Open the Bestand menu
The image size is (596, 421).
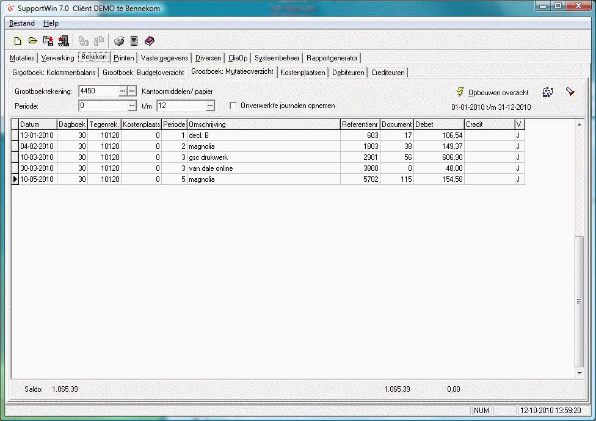(x=22, y=23)
